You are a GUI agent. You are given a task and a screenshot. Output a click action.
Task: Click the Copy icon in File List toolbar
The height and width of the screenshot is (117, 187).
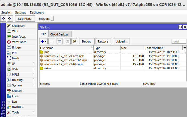68,41
